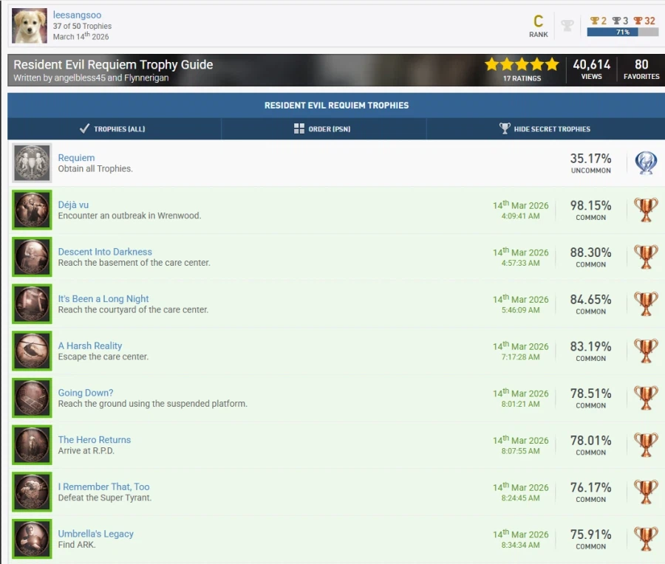665x564 pixels.
Task: Click the I Remember That, Too trophy image
Action: 33,492
